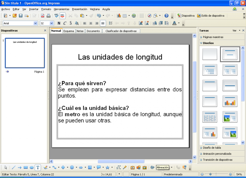Open the Presentación menu
The width and height of the screenshot is (246, 178).
click(80, 9)
